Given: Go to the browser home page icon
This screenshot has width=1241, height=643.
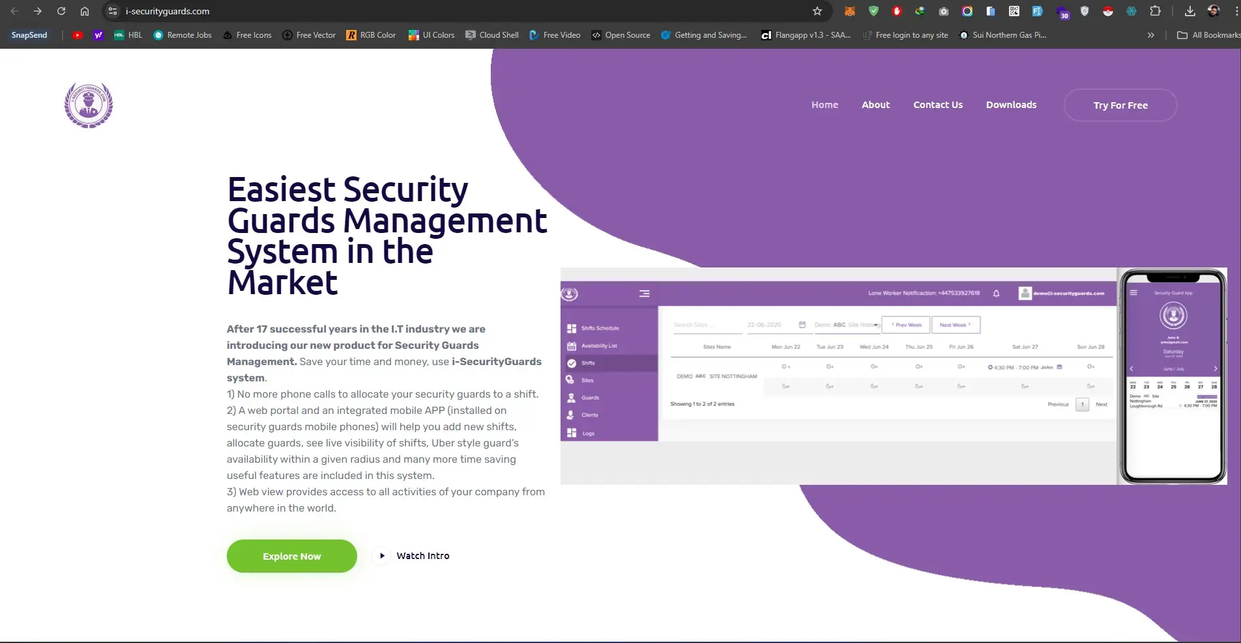Looking at the screenshot, I should point(85,11).
